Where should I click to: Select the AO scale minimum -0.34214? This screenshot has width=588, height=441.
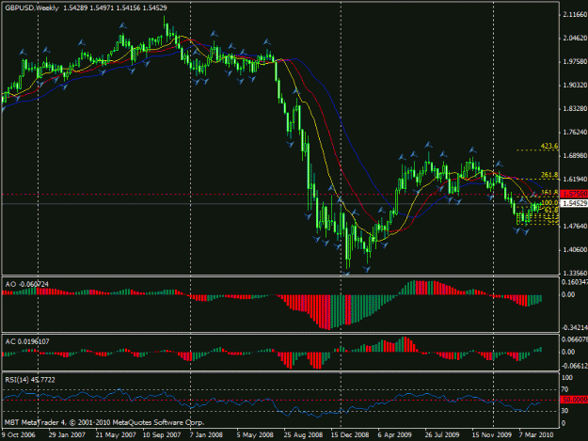tap(574, 327)
